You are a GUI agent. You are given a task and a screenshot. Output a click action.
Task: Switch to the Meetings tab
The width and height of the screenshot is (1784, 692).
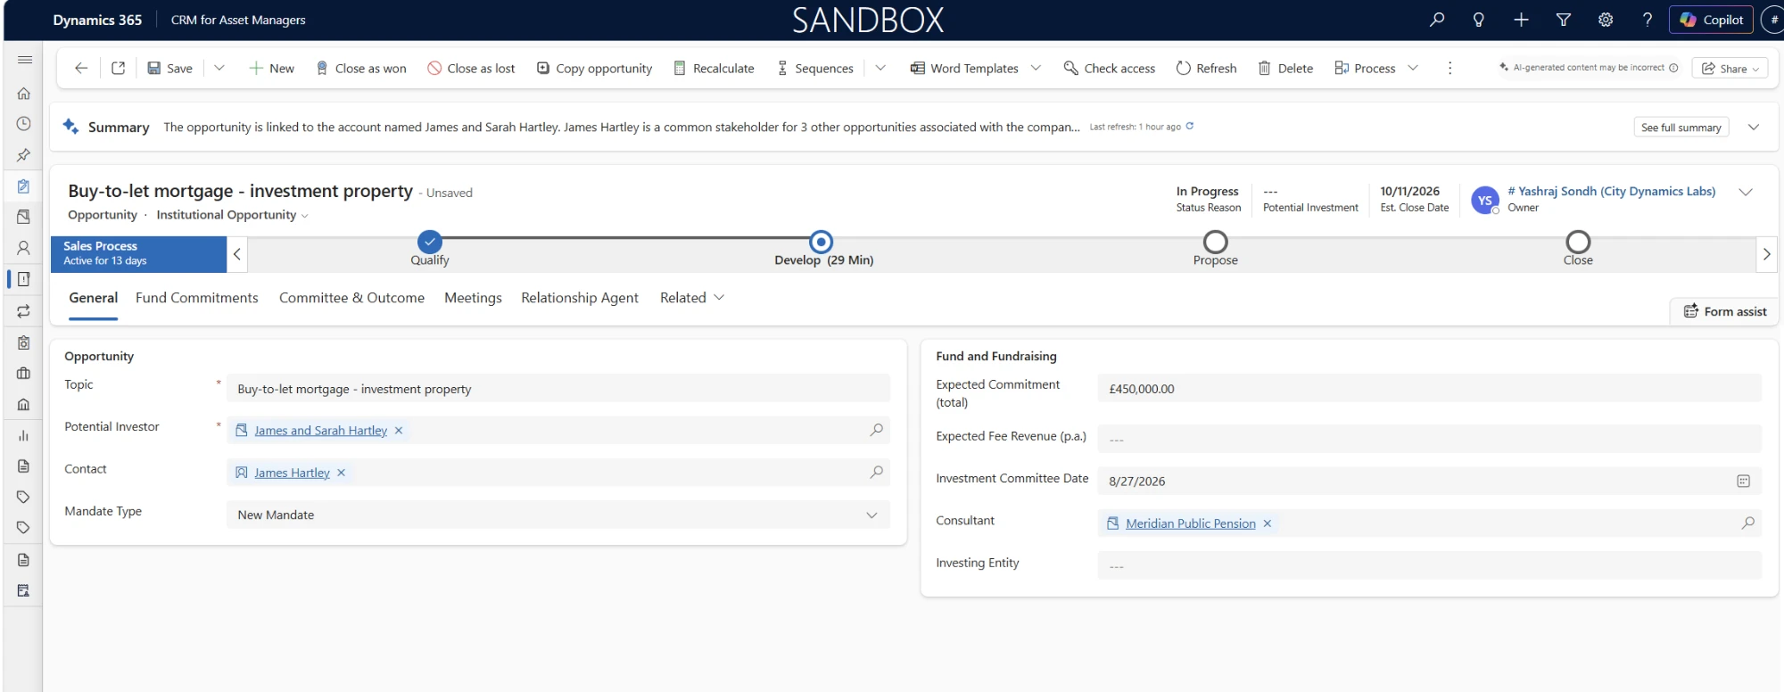point(473,298)
